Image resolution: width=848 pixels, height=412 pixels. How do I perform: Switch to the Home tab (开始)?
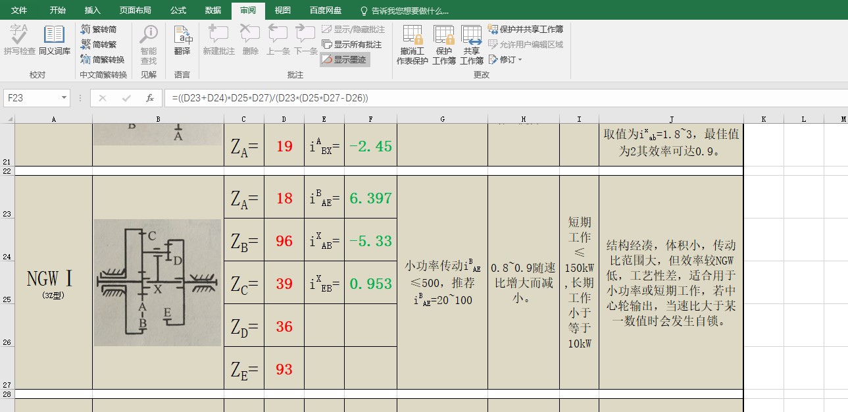pos(58,11)
